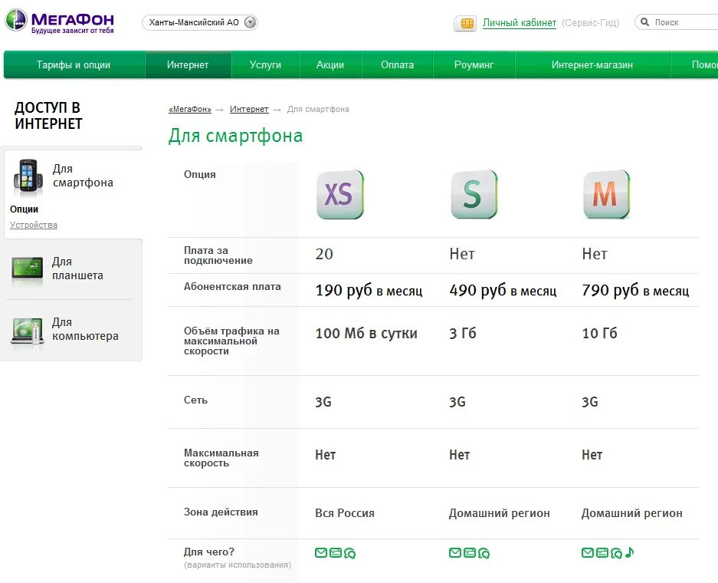The image size is (718, 583).
Task: Open the Интернет menu tab
Action: click(188, 64)
